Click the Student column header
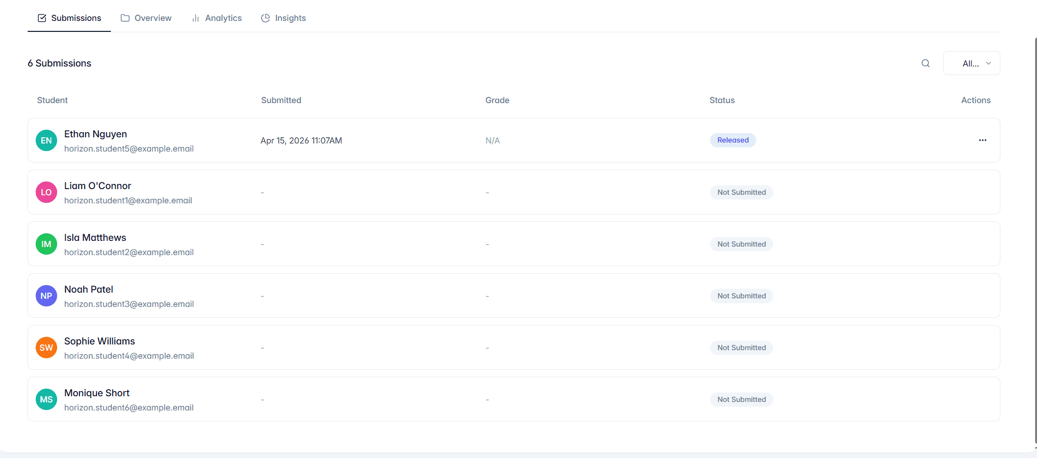The width and height of the screenshot is (1037, 458). (x=52, y=100)
